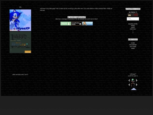Go to next site in globe webring

pos(137,80)
